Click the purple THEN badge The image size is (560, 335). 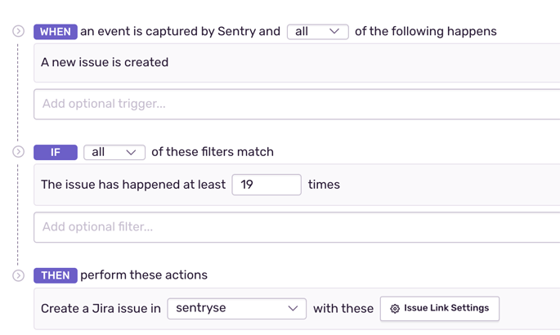tap(55, 275)
